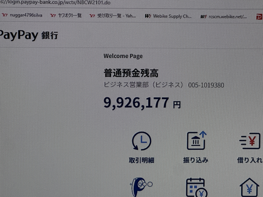
Task: Click Yahoo icon beside nuggar4796silva bookmark
Action: click(x=4, y=15)
